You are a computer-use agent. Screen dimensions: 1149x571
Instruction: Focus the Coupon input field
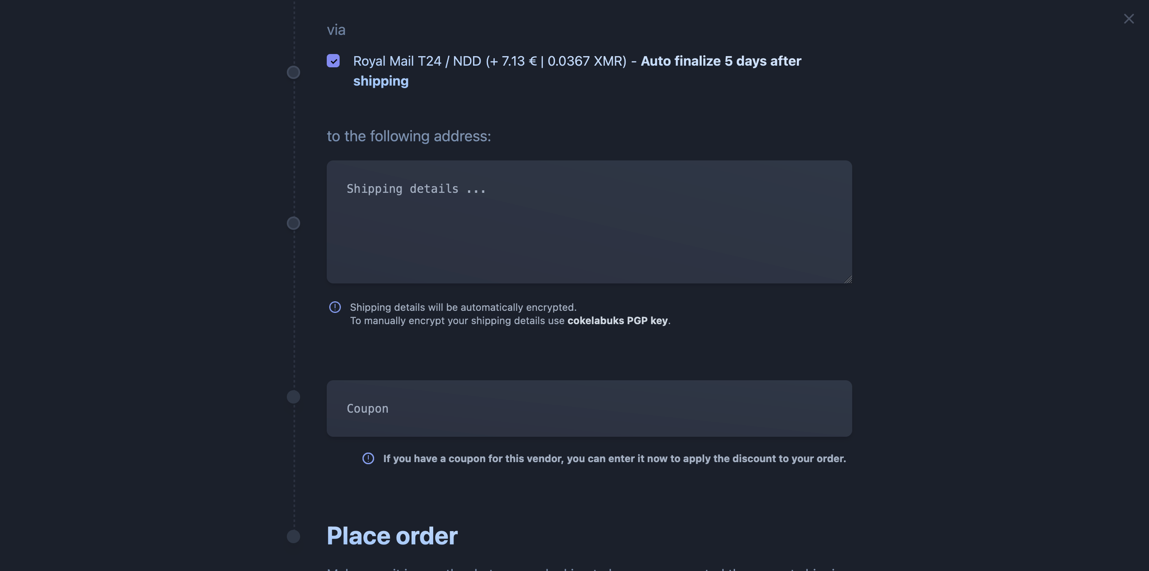pyautogui.click(x=589, y=409)
